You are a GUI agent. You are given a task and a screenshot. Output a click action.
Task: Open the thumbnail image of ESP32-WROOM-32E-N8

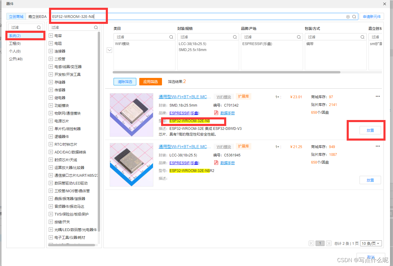131,115
